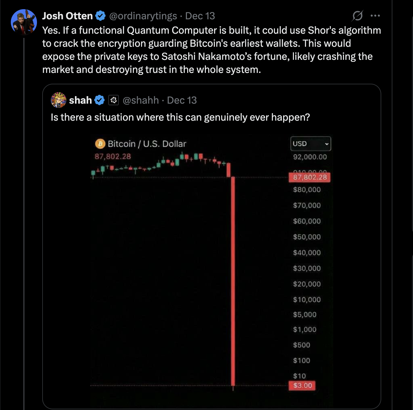The height and width of the screenshot is (410, 413).
Task: Click the more options ellipsis on the tweet
Action: 375,16
